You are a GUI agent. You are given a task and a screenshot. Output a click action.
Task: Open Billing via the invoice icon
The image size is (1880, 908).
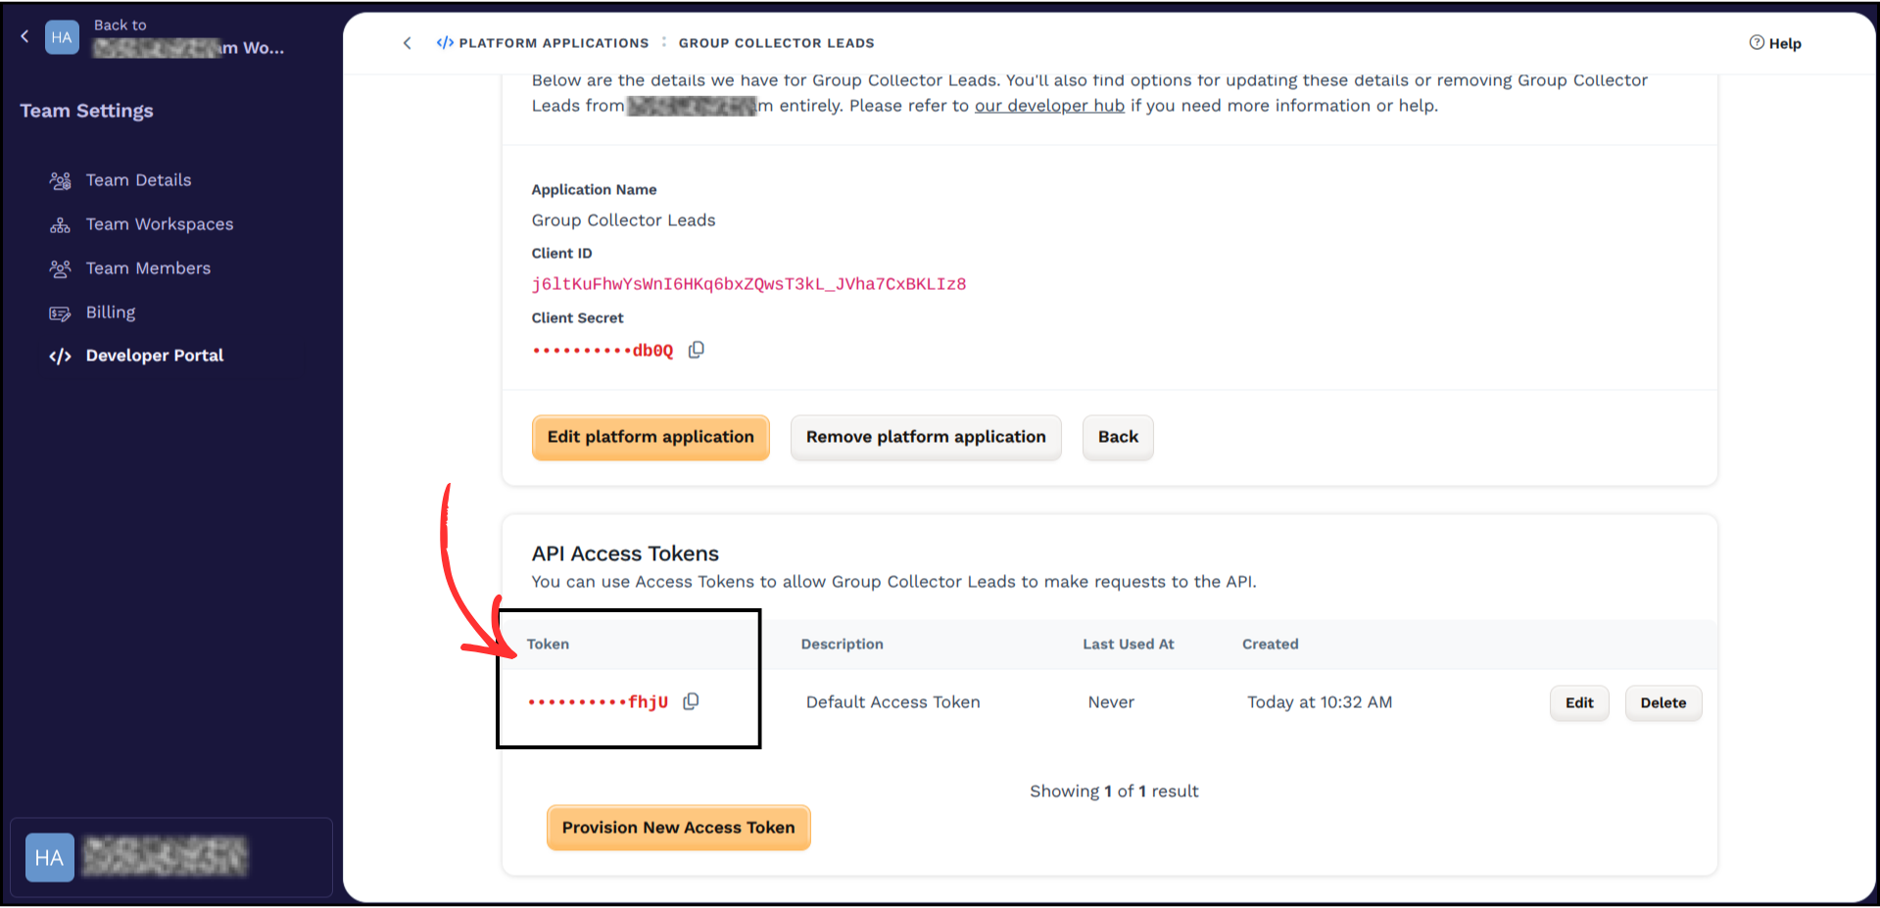(59, 312)
